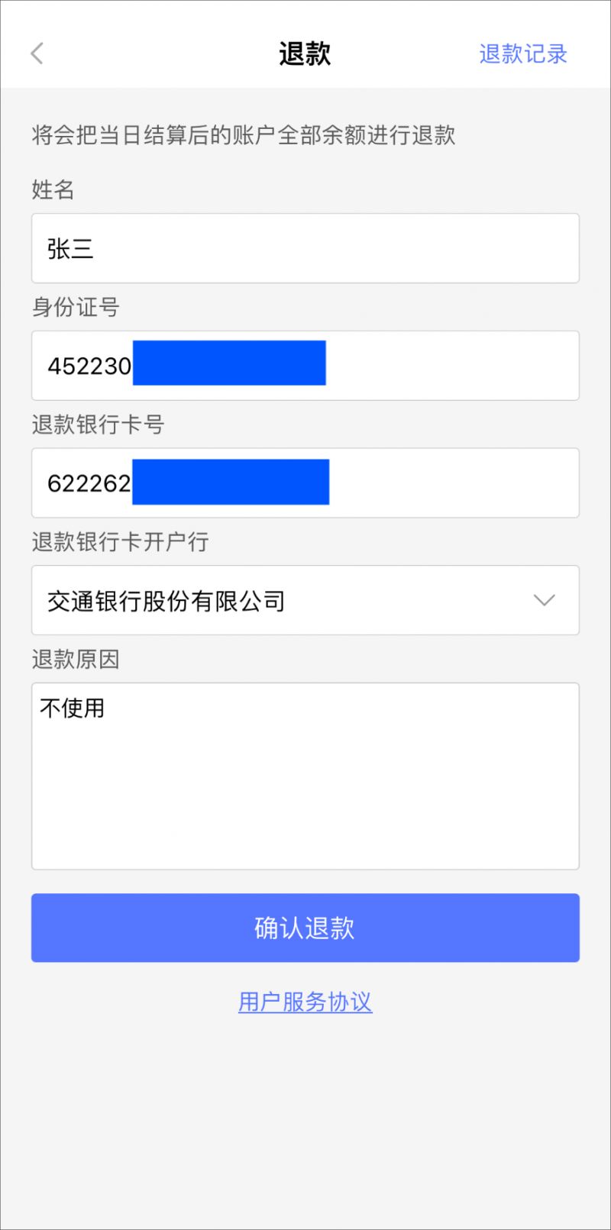Go back using the top-left arrow
This screenshot has width=611, height=1230.
coord(37,53)
